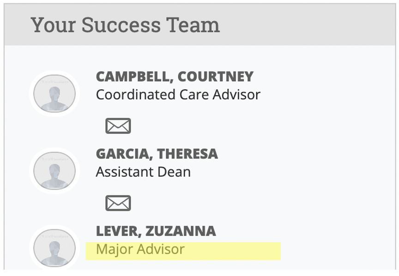Screen dimensions: 399x276
Task: Click the word Your in the heading
Action: (x=53, y=25)
